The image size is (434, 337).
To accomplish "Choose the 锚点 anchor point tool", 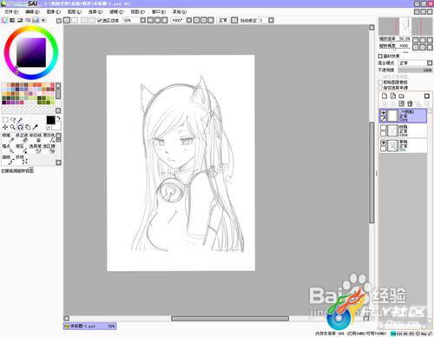I will pos(8,149).
